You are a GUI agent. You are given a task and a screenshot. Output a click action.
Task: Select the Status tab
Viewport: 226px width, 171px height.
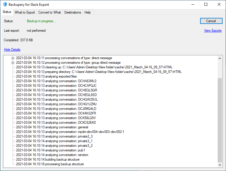tap(7, 12)
